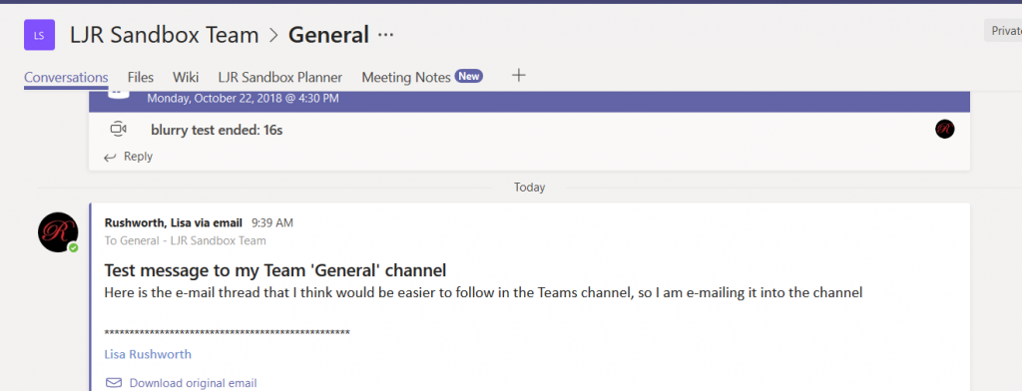Open the Files tab
Screen dimensions: 1022x391
141,77
